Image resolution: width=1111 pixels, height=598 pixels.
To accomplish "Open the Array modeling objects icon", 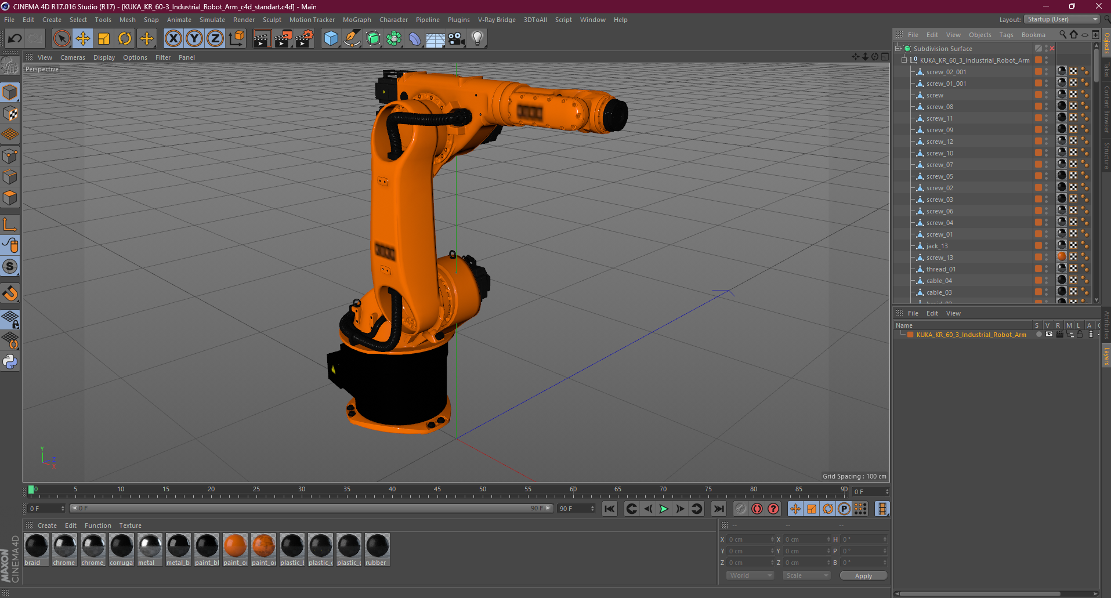I will (394, 39).
